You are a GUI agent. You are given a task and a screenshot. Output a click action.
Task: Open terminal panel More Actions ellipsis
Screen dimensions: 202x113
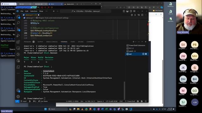(x=139, y=42)
